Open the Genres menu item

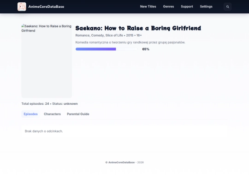click(168, 6)
